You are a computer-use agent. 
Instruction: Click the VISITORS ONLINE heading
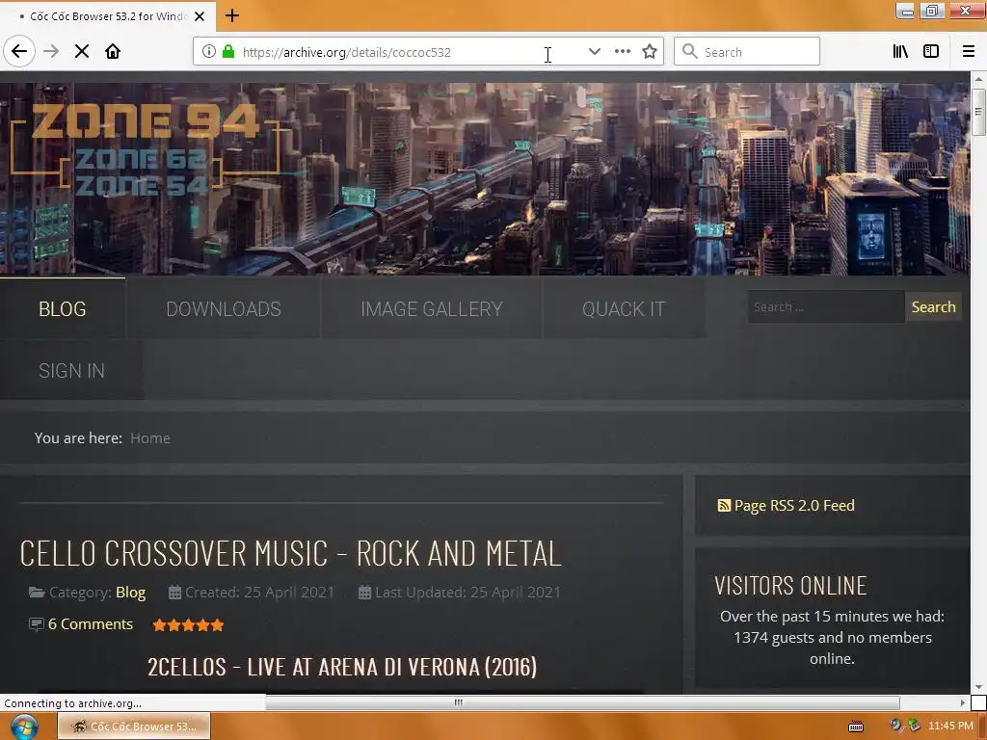coord(790,586)
